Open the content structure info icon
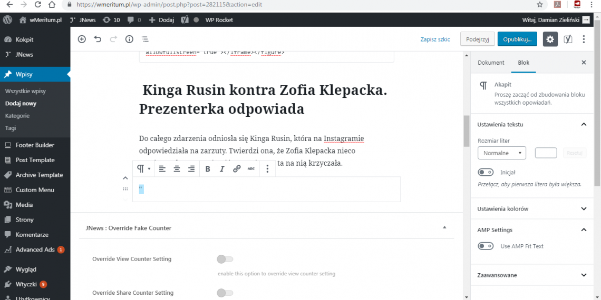This screenshot has height=300, width=601. point(129,39)
